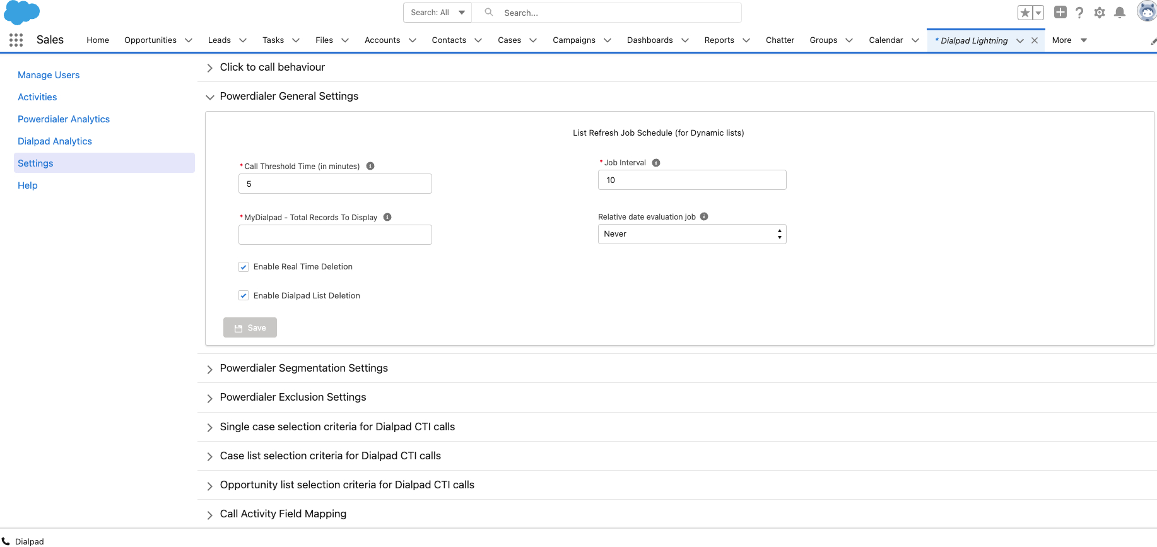Show Job Interval info tooltip icon

point(656,162)
